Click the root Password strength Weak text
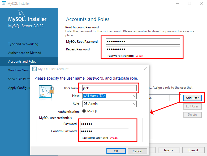Image resolution: width=207 pixels, height=156 pixels. pyautogui.click(x=139, y=56)
